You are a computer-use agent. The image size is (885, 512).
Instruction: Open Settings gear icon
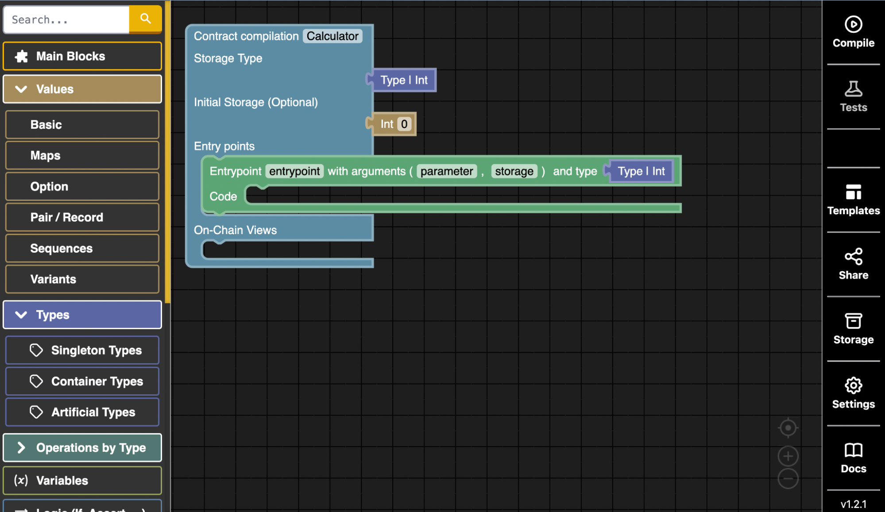pyautogui.click(x=853, y=385)
